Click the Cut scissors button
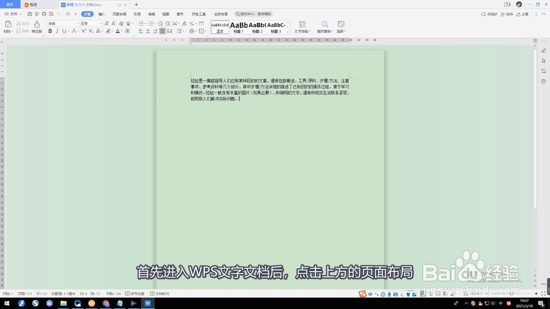Viewport: 550px width, 309px height. tap(23, 24)
